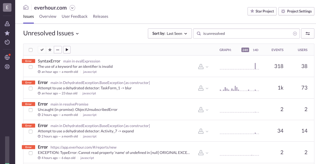Open assignee dropdown for SyntaxError issue
Viewport: 316px width, 164px height.
(203, 67)
